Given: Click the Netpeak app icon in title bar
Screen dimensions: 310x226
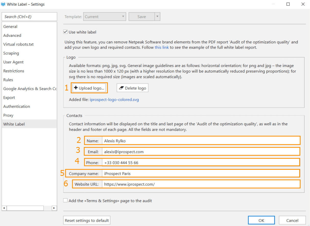Looking at the screenshot, I should pos(3,4).
